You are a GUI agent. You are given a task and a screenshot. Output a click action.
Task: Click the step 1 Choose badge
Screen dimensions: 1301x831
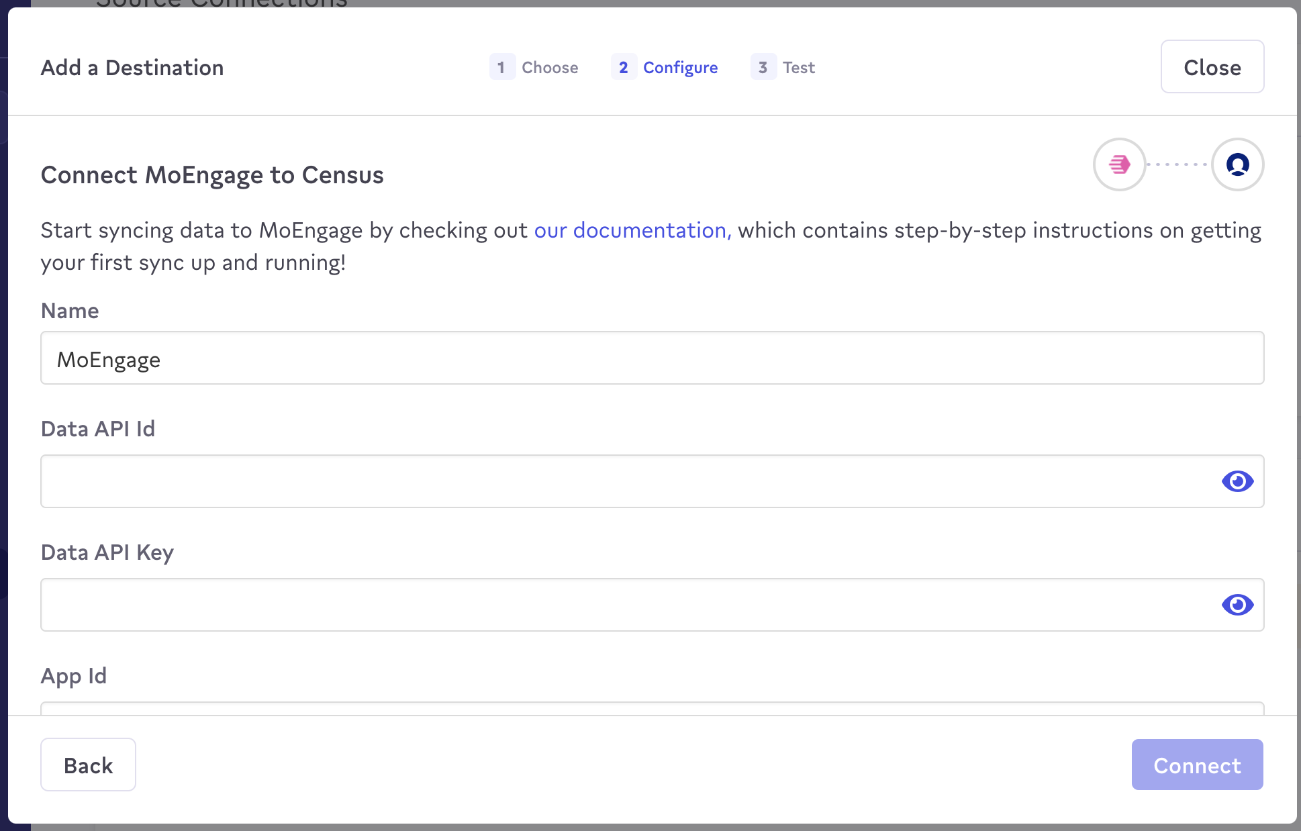point(502,67)
